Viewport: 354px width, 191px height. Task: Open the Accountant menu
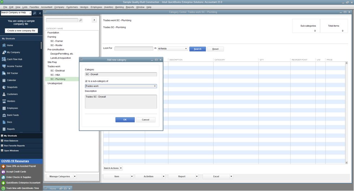coord(47,7)
